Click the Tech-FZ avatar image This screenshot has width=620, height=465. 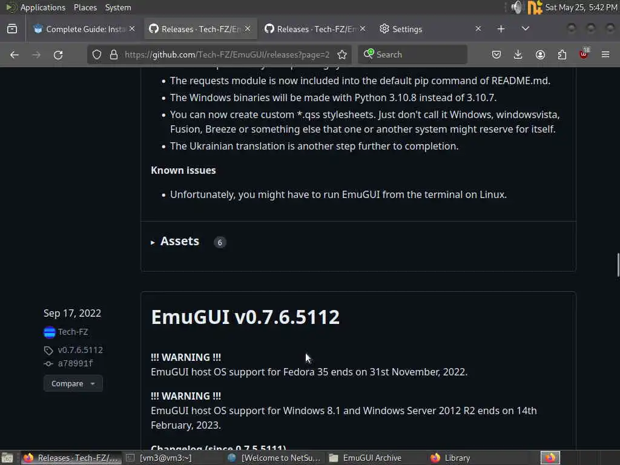[x=50, y=332]
